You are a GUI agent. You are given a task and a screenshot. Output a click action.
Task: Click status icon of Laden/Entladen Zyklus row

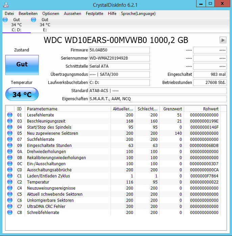tap(10, 176)
